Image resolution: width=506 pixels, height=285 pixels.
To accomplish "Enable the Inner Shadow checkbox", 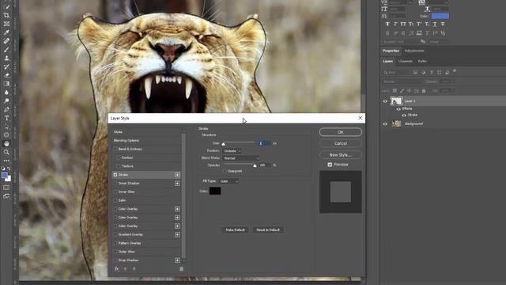I will [x=115, y=183].
